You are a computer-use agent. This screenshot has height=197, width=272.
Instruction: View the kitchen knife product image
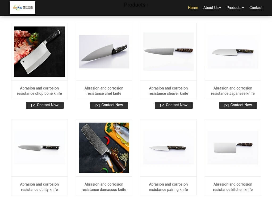(x=233, y=148)
